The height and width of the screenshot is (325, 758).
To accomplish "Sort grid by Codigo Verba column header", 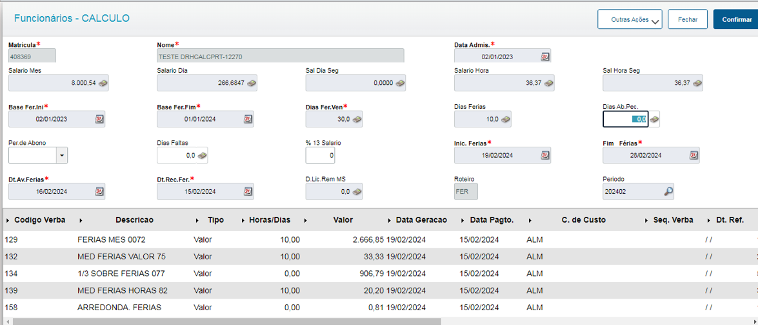I will click(39, 220).
